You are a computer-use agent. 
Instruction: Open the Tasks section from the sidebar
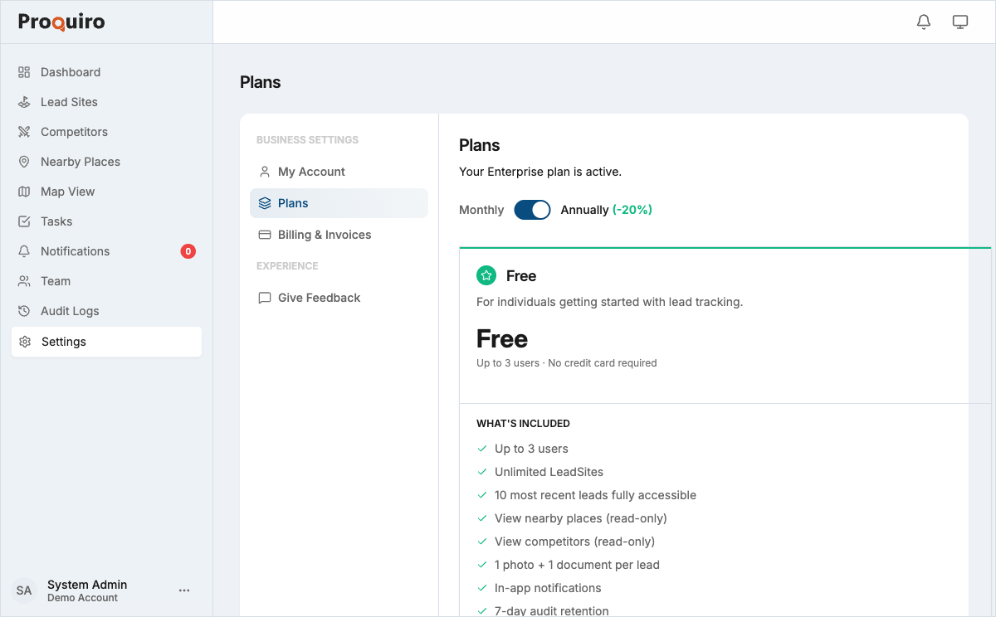[55, 221]
